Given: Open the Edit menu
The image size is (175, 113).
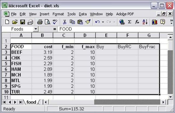Looking at the screenshot, I should pos(22,14).
